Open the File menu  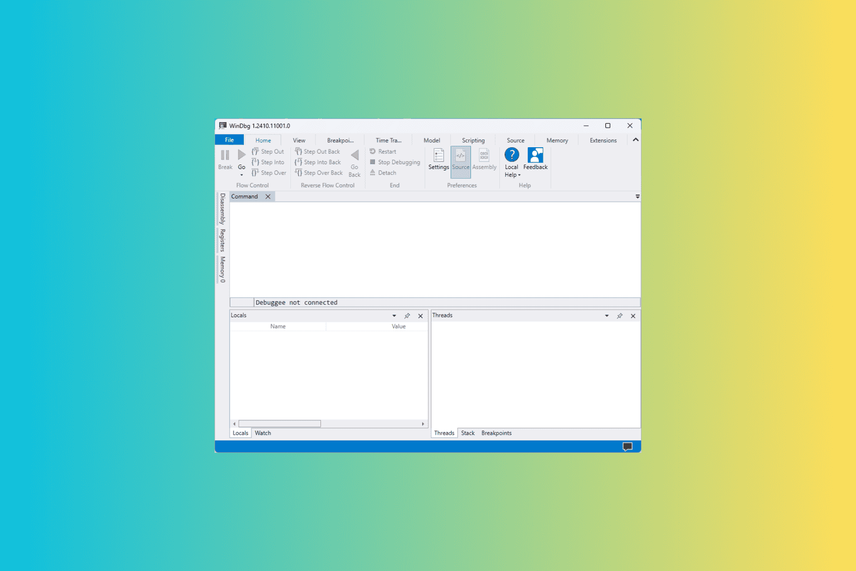[x=230, y=140]
